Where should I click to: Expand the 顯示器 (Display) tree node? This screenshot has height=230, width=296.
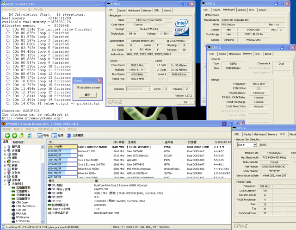(x=5, y=147)
